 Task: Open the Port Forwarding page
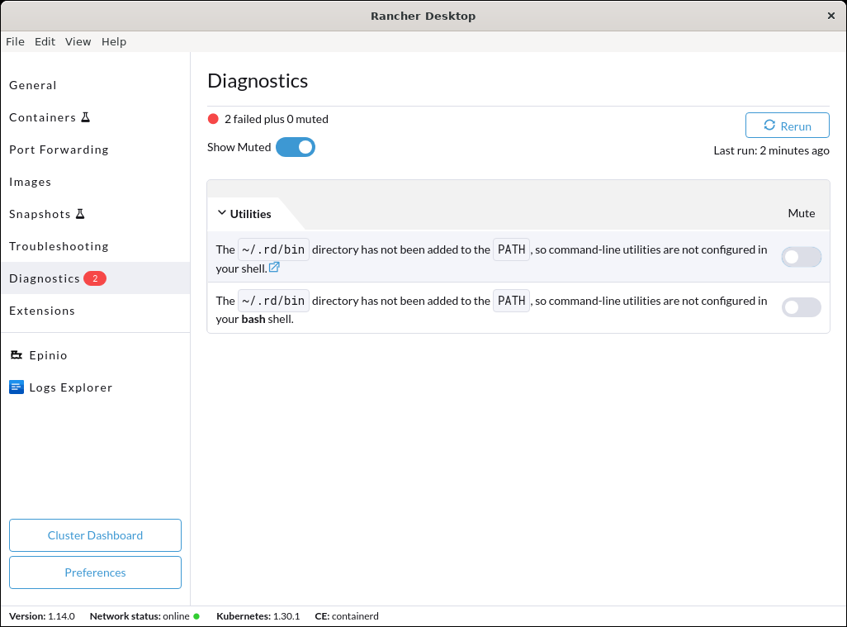pos(95,150)
